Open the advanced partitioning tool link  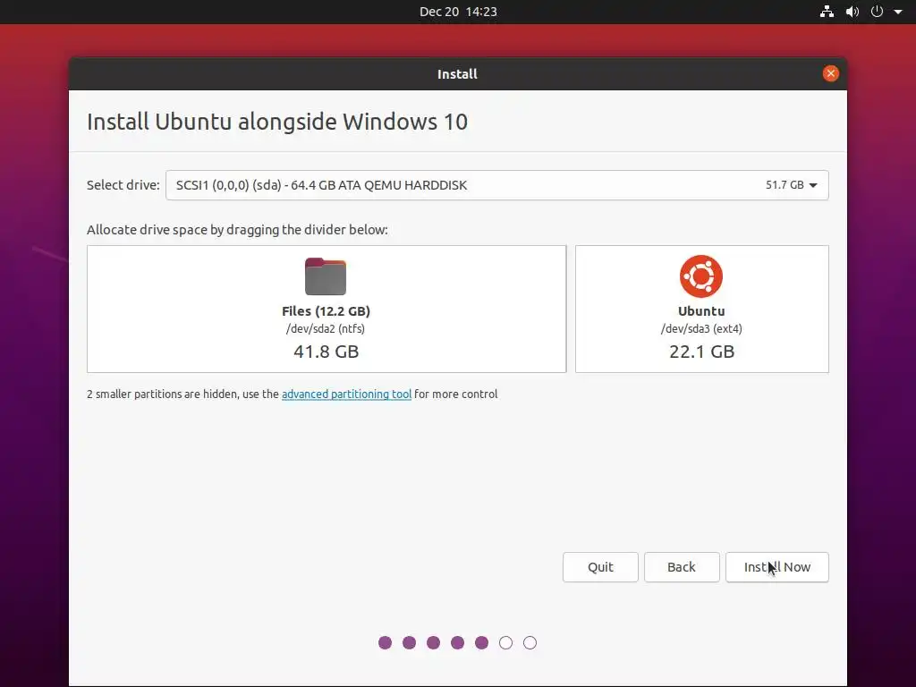(346, 394)
